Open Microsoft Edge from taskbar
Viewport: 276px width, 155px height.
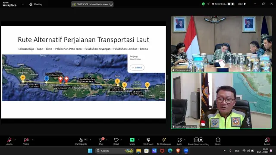[170, 151]
